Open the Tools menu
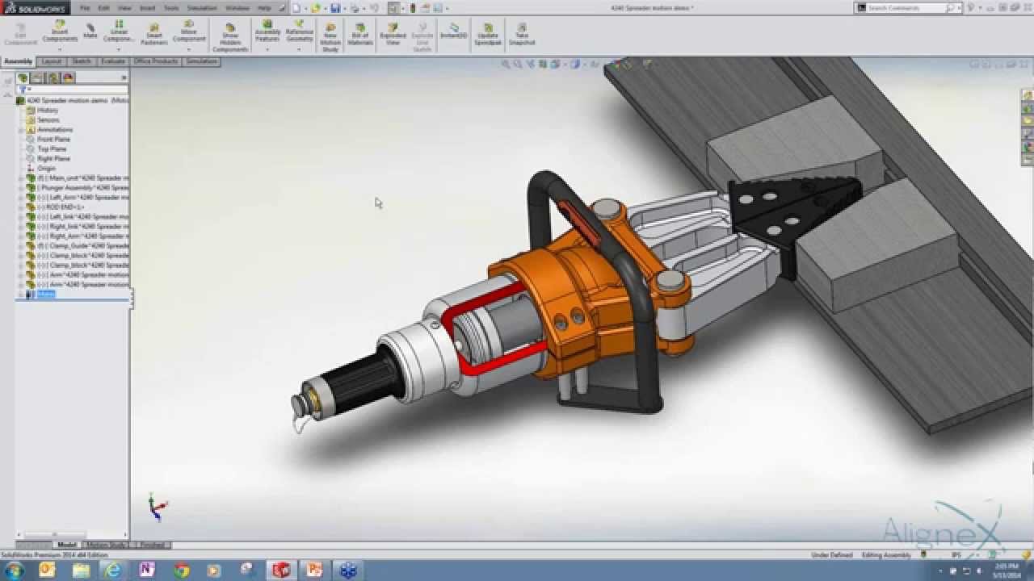The width and height of the screenshot is (1034, 581). pyautogui.click(x=171, y=8)
